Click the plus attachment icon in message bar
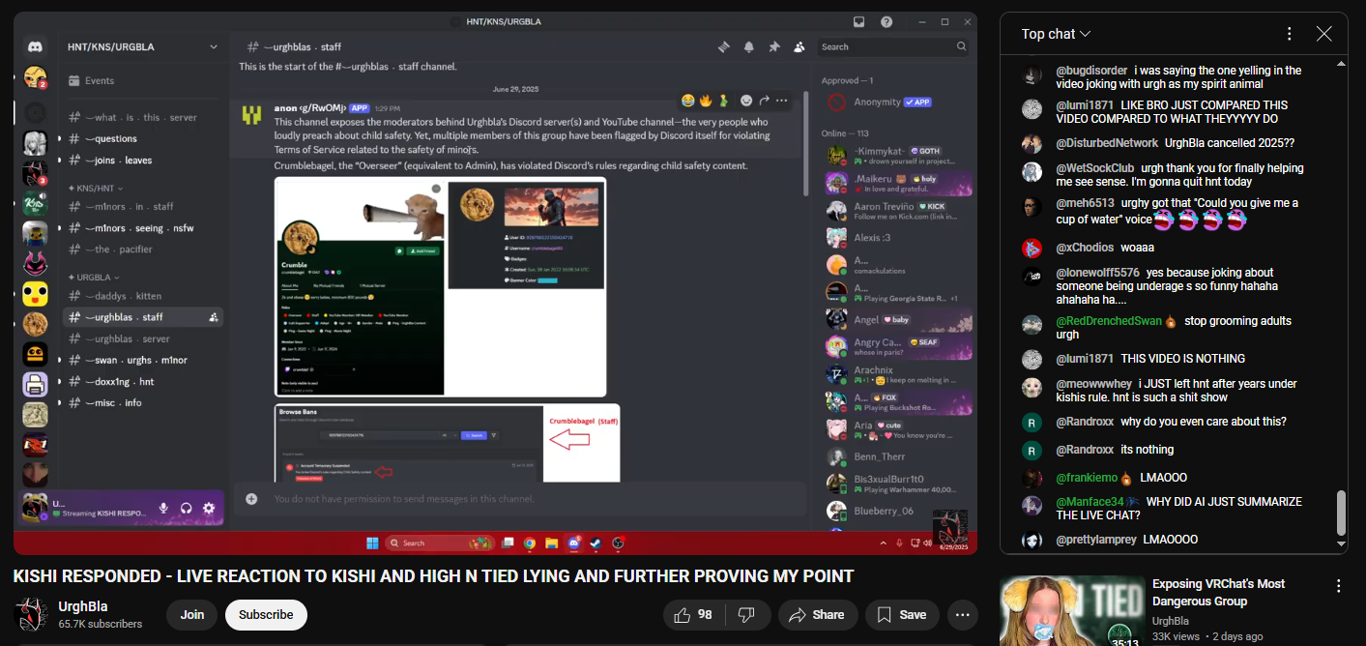The width and height of the screenshot is (1366, 646). pos(251,499)
